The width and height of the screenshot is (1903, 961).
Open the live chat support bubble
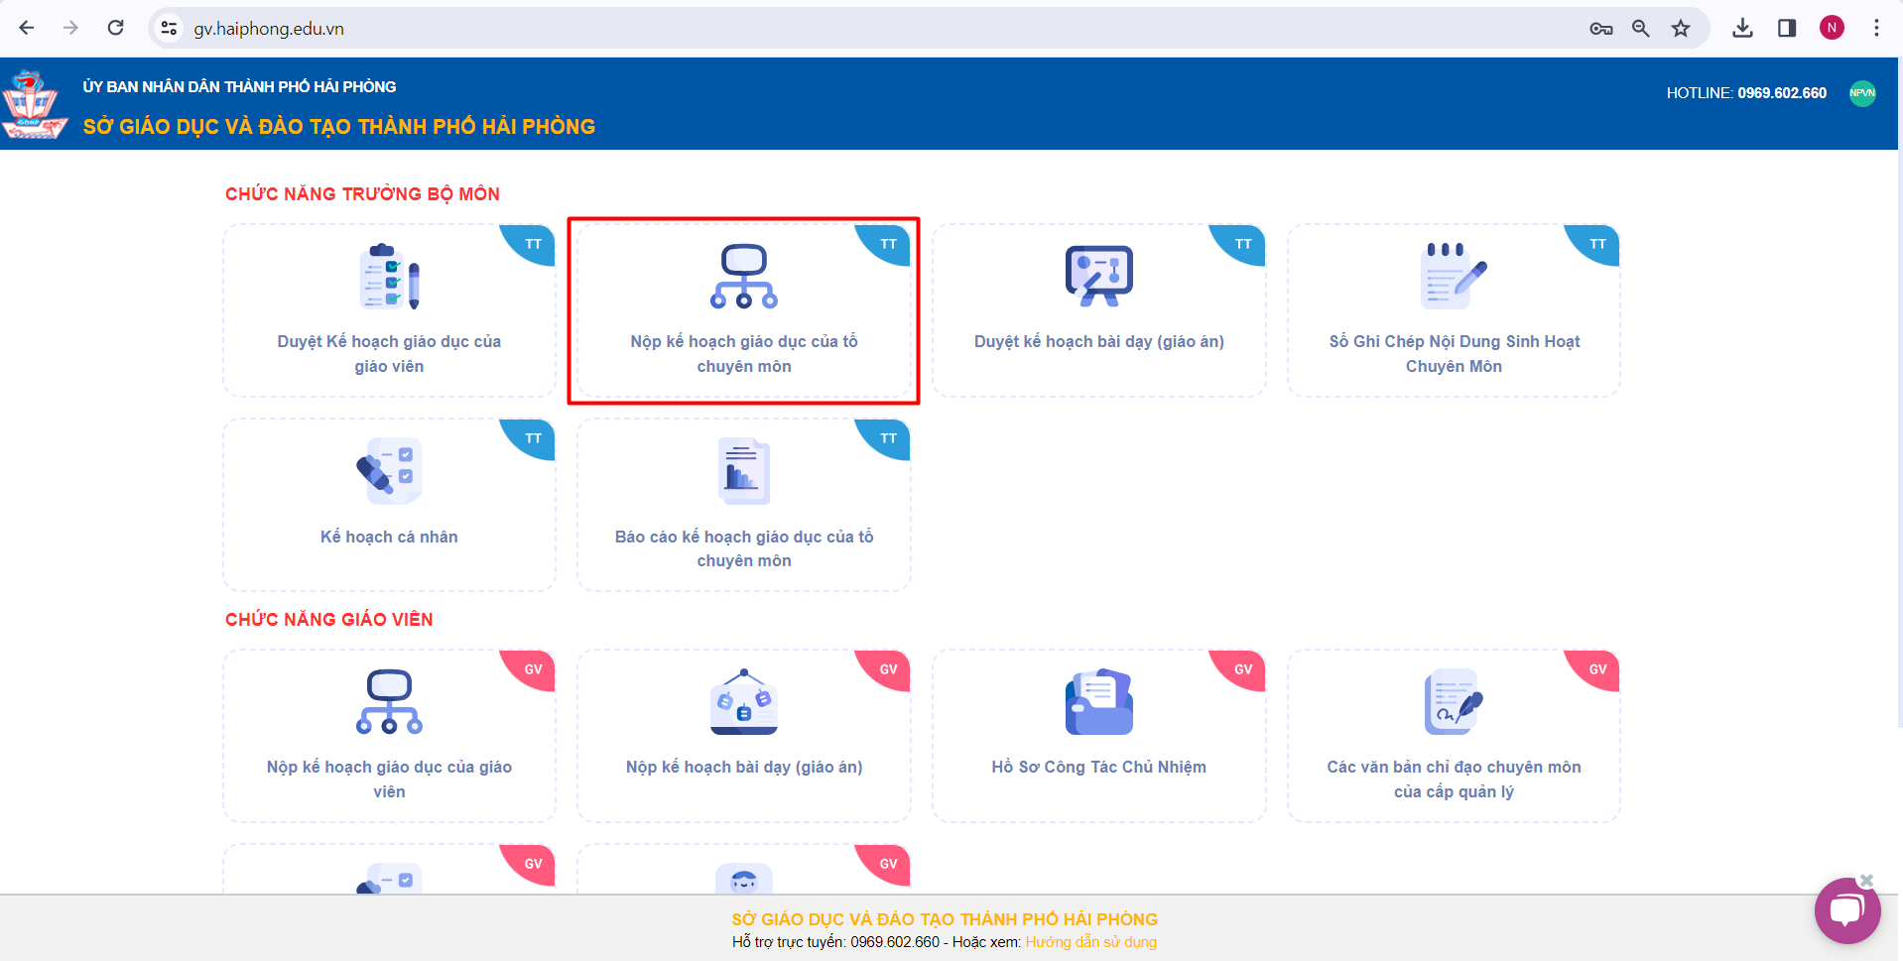pos(1846,911)
